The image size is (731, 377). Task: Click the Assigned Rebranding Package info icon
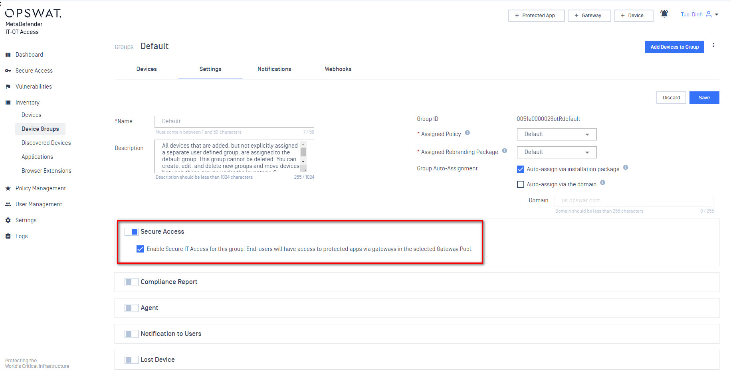point(504,151)
